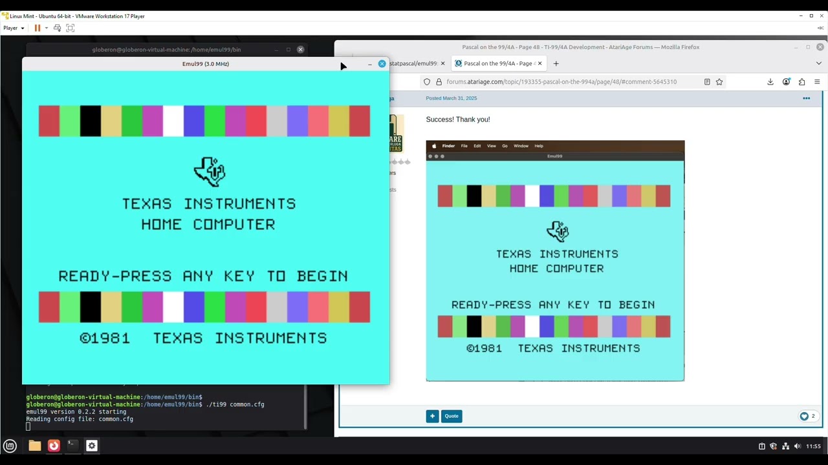This screenshot has width=828, height=465.
Task: Toggle Firefox reader view
Action: click(707, 82)
